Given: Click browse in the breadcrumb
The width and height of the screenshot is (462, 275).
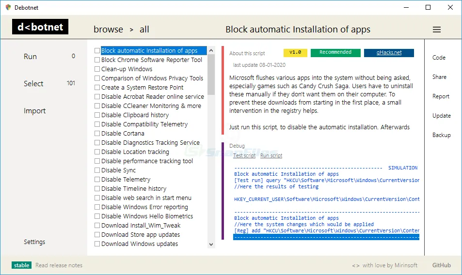Looking at the screenshot, I should click(x=108, y=30).
